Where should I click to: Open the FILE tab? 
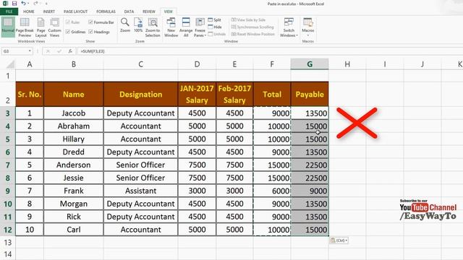pos(9,12)
